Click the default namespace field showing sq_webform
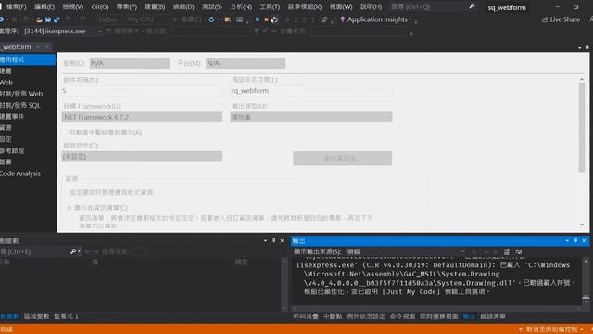Screen dimensions: 593x334 [x=311, y=91]
